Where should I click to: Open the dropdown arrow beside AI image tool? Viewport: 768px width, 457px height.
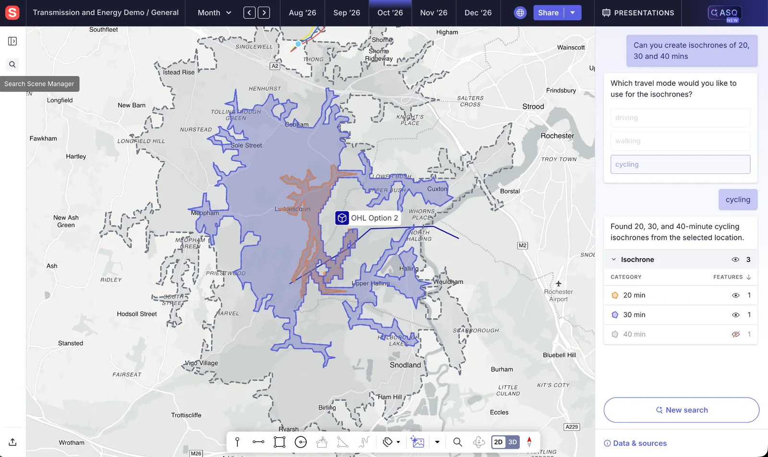tap(437, 442)
